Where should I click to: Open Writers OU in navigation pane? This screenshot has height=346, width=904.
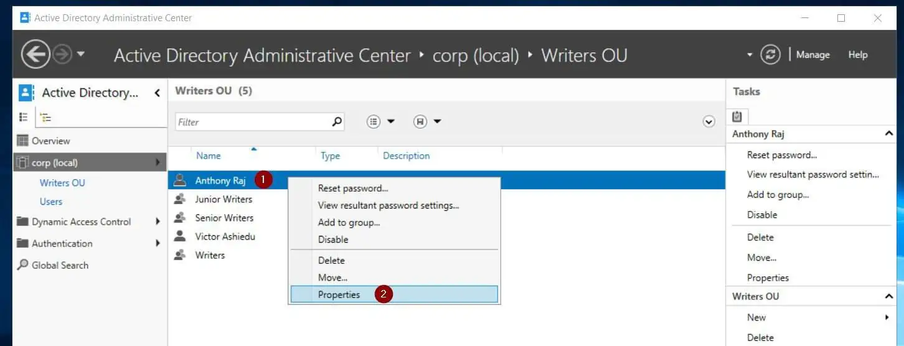tap(62, 182)
